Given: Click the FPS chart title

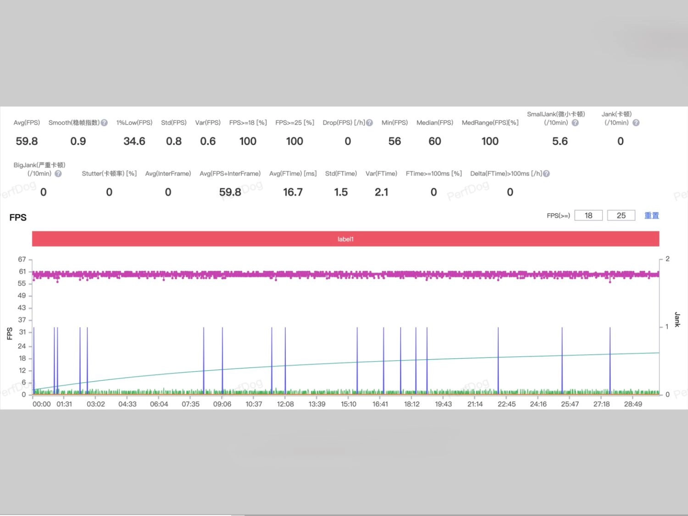Looking at the screenshot, I should (18, 218).
